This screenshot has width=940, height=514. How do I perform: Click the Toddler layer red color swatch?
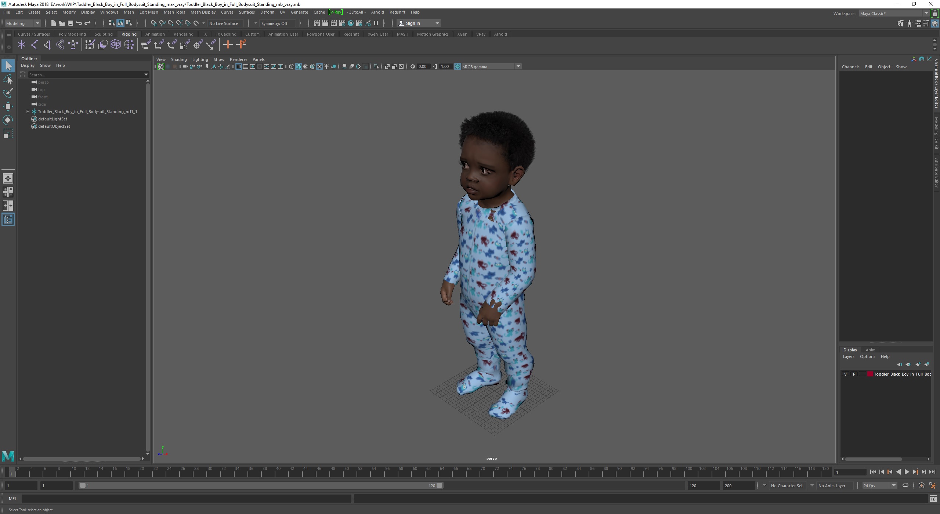pyautogui.click(x=870, y=374)
